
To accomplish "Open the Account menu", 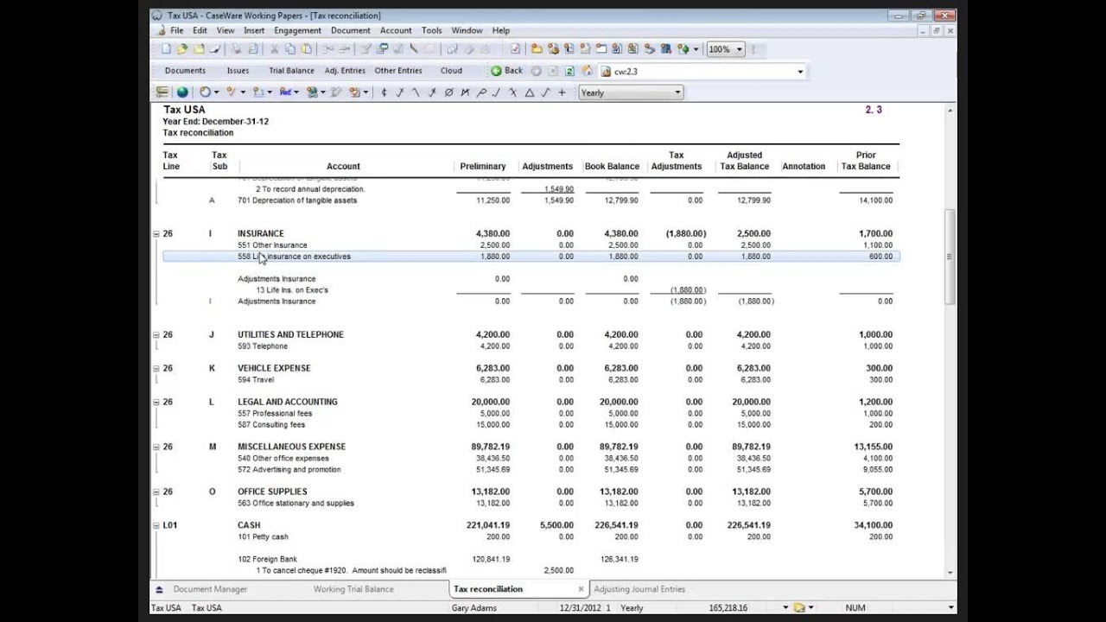I will (396, 30).
